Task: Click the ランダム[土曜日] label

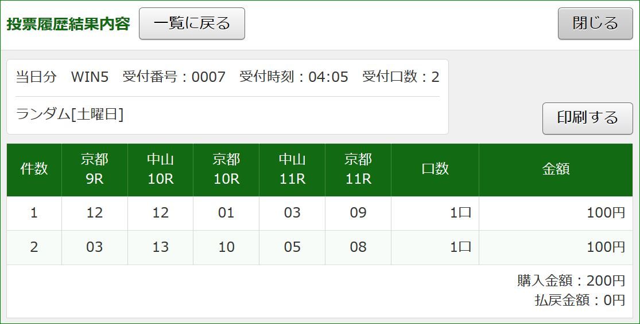Action: [x=69, y=114]
